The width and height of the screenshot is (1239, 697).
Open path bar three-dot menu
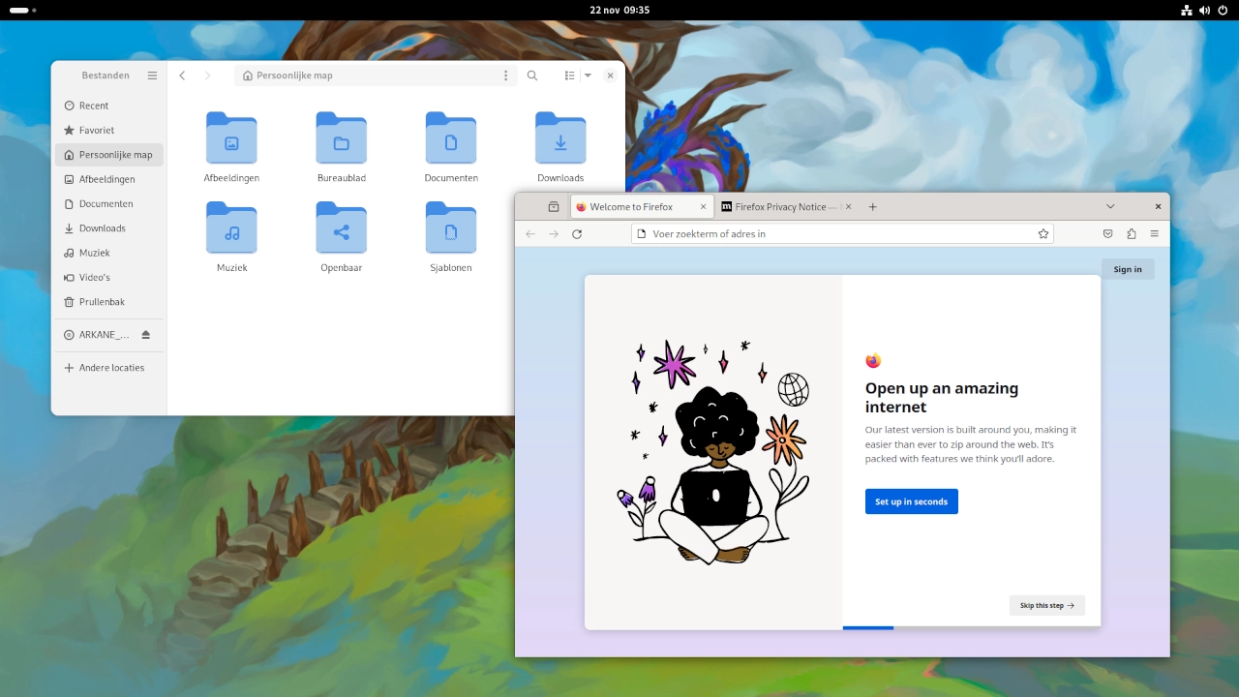pos(505,76)
